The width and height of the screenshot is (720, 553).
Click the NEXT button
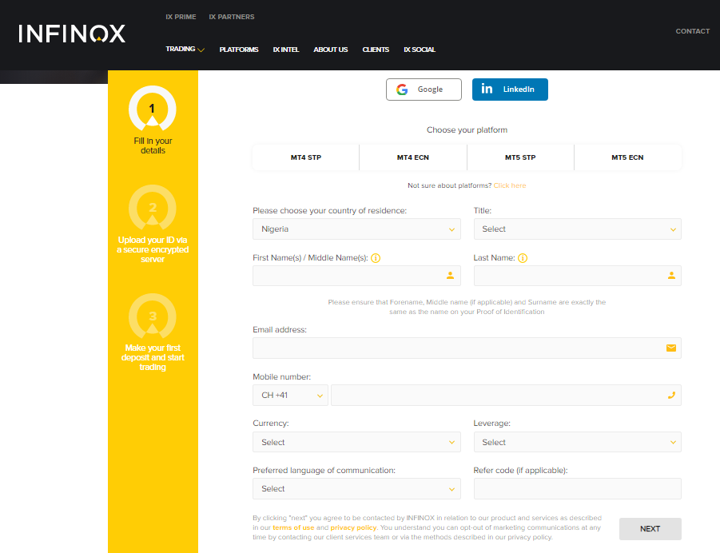tap(650, 529)
